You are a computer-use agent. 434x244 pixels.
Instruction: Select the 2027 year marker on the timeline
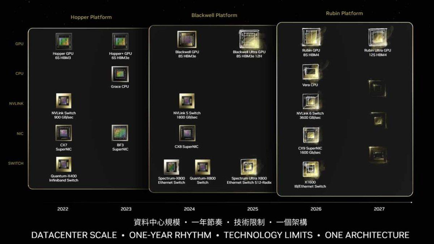(379, 209)
